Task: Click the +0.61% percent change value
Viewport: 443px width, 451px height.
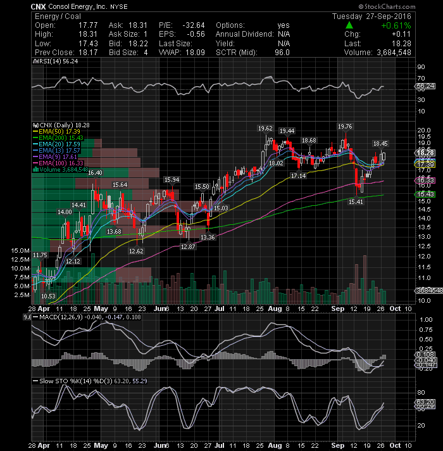Action: (396, 25)
